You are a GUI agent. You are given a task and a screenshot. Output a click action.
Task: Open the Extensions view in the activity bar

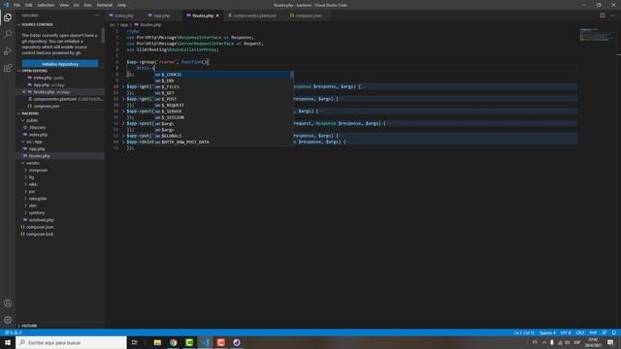click(8, 68)
